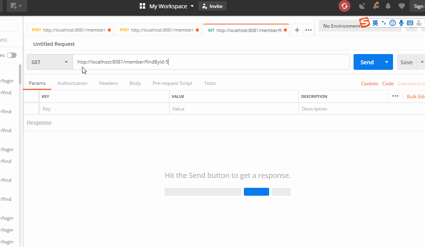Open params table ellipsis options
Image resolution: width=425 pixels, height=247 pixels.
tap(395, 96)
